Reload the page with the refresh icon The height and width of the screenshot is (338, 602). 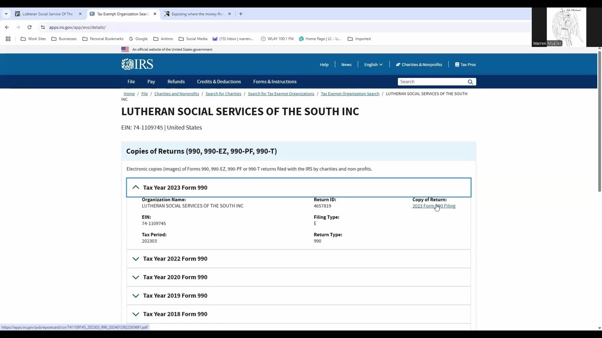(x=29, y=27)
